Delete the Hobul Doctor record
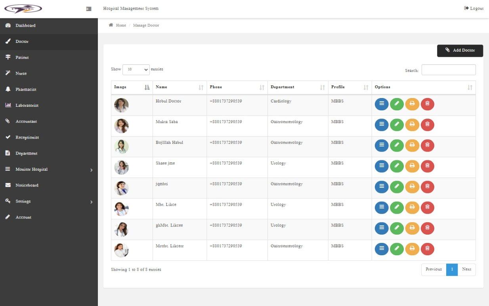The width and height of the screenshot is (489, 306). coord(427,104)
